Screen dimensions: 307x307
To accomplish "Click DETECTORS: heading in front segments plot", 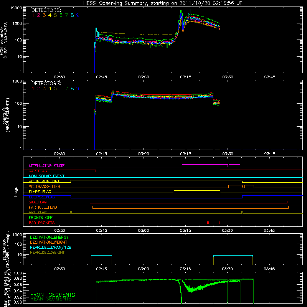I will (x=46, y=10).
